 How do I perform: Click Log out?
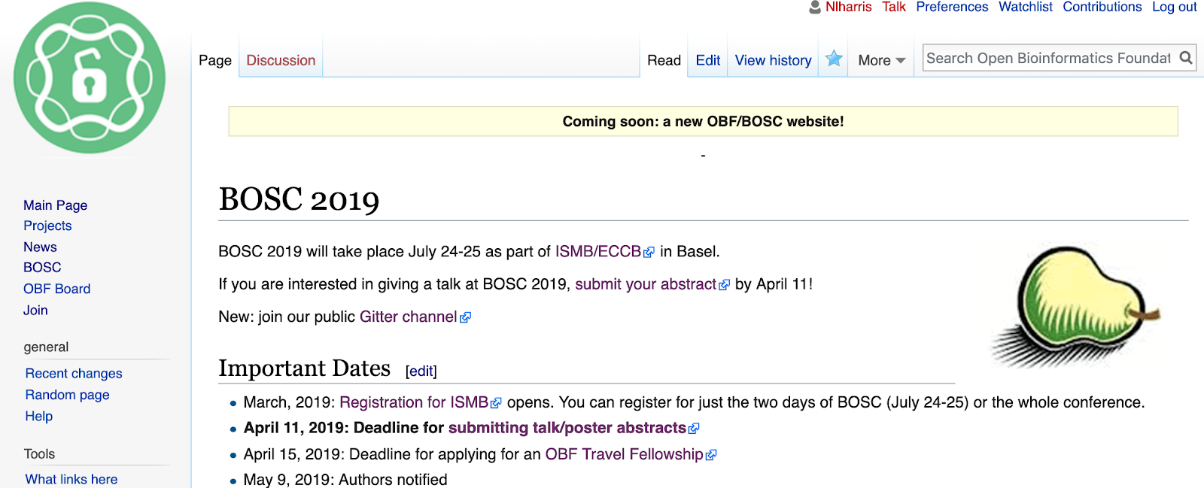[1175, 7]
